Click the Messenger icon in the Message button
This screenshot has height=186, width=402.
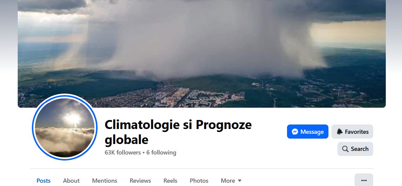click(295, 132)
